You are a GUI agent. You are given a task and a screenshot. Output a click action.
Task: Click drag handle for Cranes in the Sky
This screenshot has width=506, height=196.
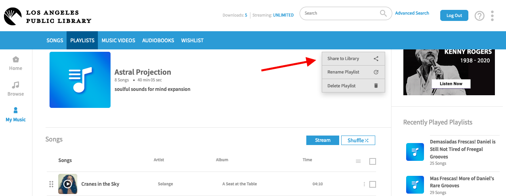51,184
